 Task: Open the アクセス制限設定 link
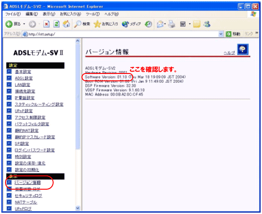(30, 118)
